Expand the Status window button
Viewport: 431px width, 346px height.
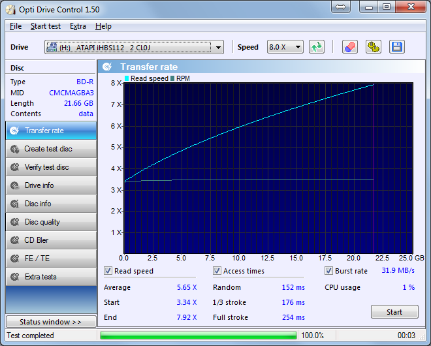click(x=51, y=322)
